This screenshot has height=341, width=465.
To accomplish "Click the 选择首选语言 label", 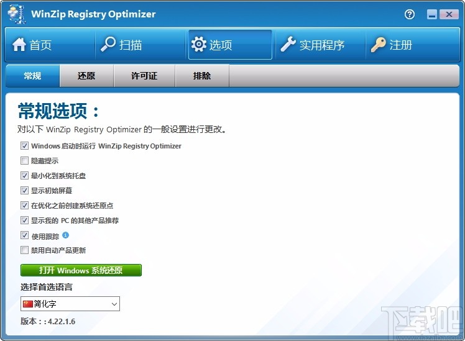I will pos(47,287).
